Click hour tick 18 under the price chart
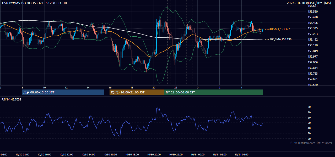Image resolution: width=335 pixels, height=157 pixels. pos(132,87)
